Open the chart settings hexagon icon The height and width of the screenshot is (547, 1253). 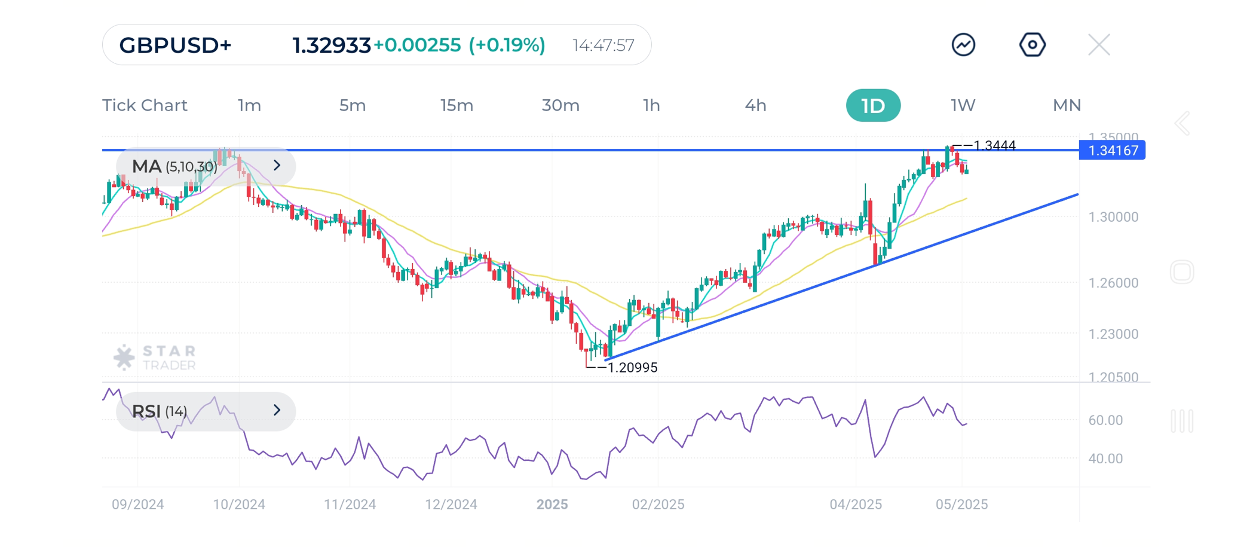point(1033,44)
